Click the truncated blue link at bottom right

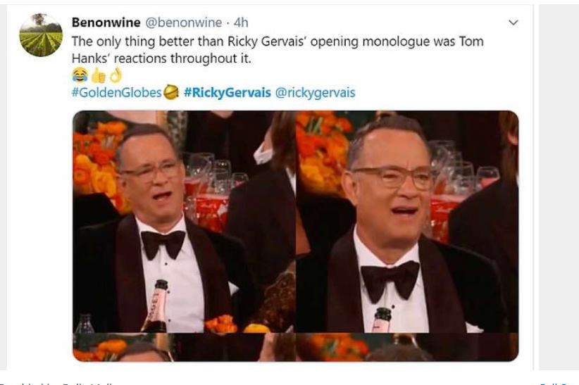(x=559, y=383)
